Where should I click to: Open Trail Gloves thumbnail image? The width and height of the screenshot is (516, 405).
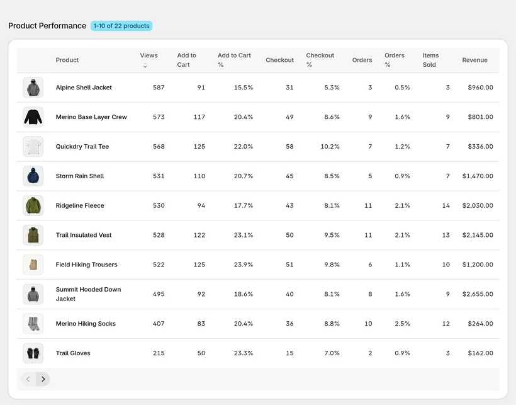(x=33, y=353)
